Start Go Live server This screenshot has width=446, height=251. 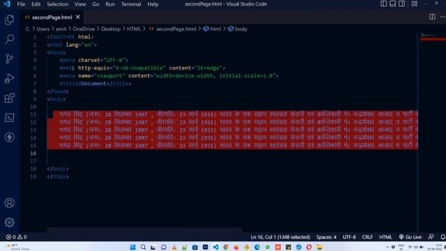[410, 237]
